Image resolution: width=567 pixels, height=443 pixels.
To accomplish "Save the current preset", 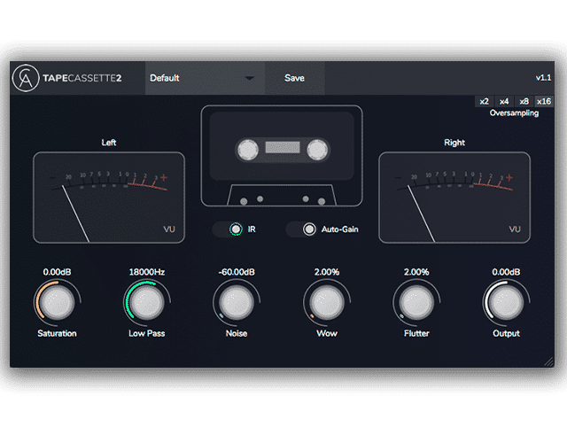I will (294, 78).
